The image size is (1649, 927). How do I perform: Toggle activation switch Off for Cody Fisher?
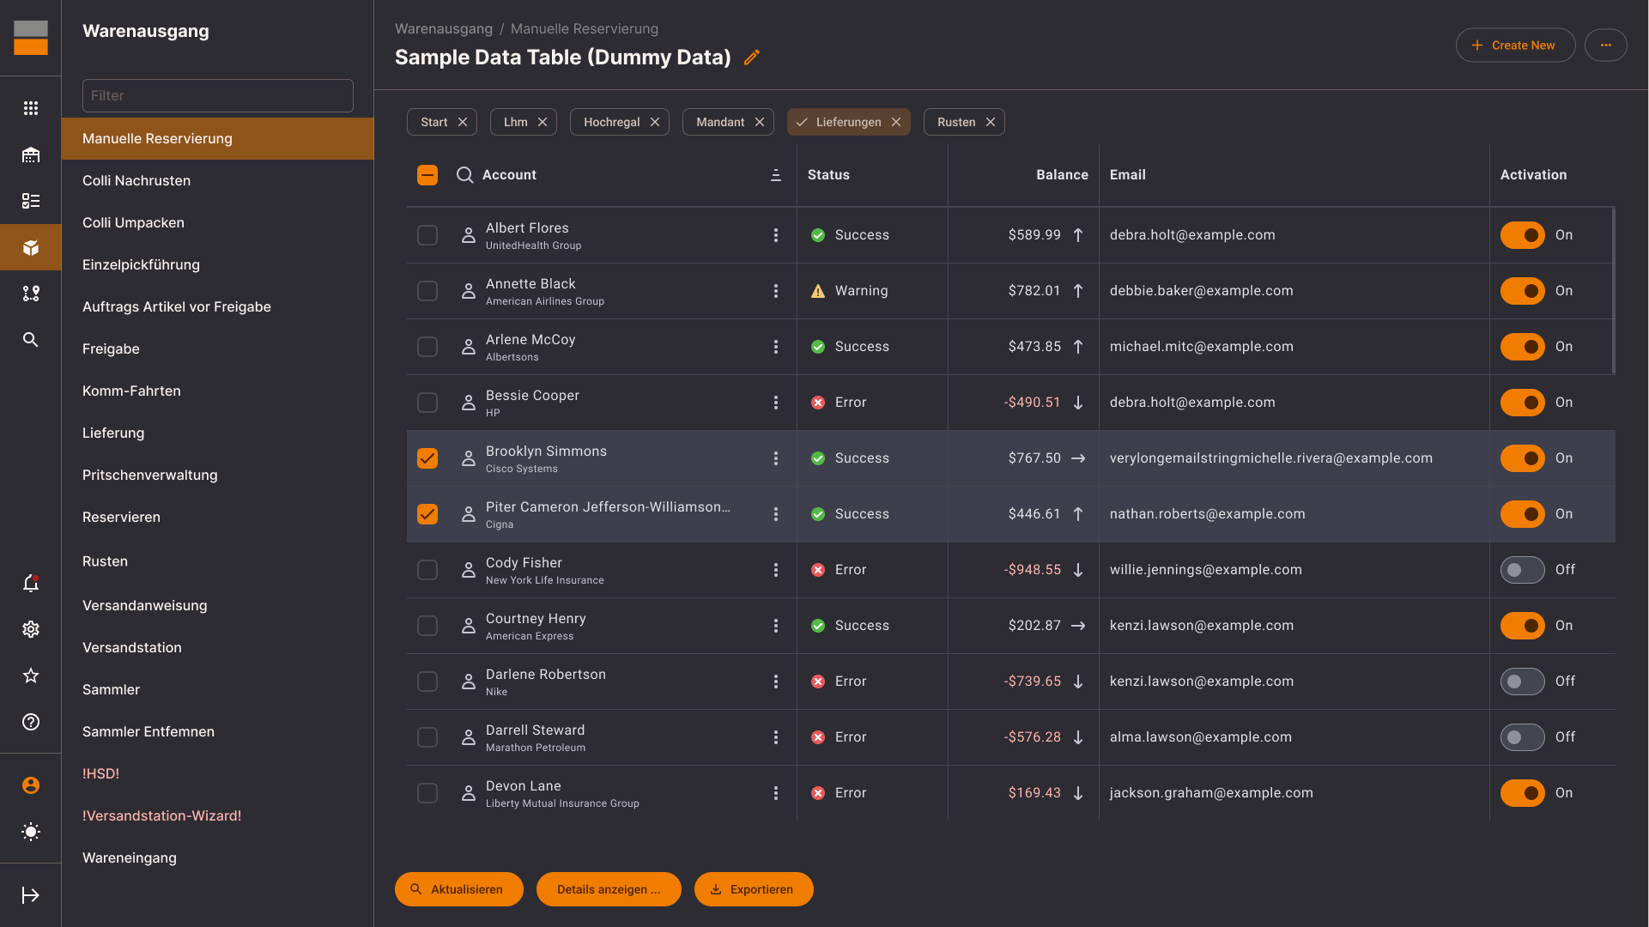(x=1522, y=569)
